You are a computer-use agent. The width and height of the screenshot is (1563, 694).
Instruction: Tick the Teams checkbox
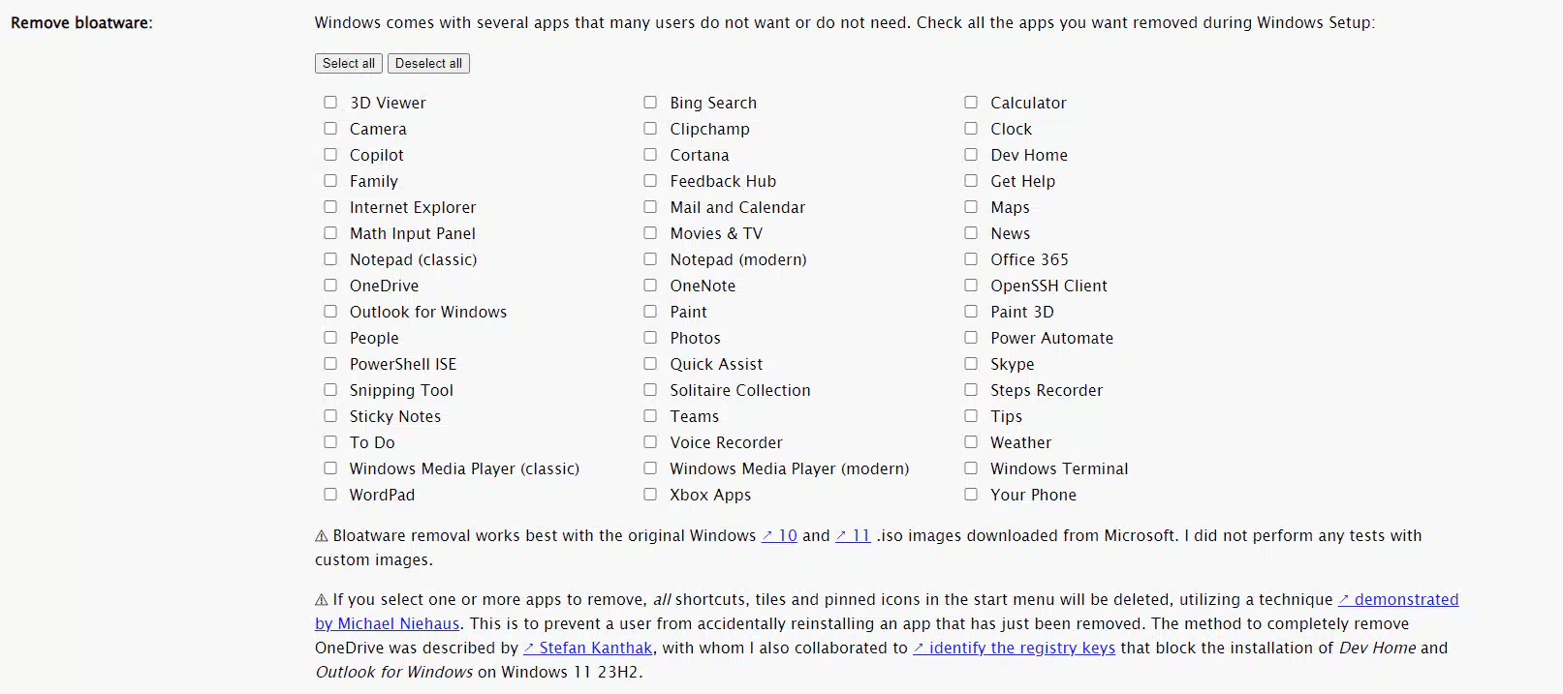click(x=650, y=415)
